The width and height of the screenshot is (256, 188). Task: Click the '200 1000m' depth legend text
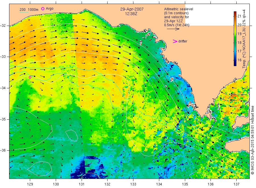tap(29, 10)
